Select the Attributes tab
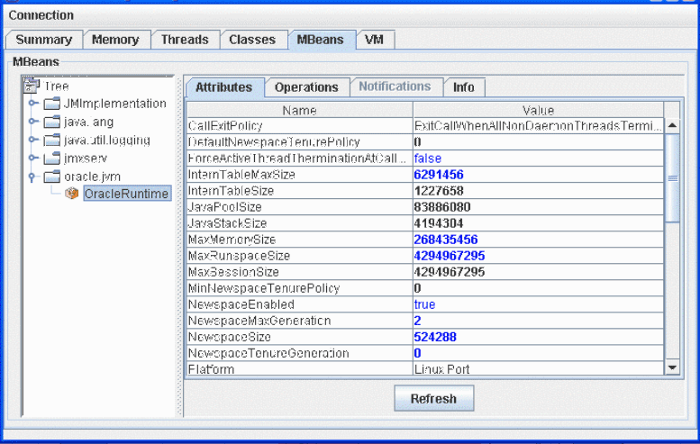This screenshot has width=700, height=444. point(224,87)
